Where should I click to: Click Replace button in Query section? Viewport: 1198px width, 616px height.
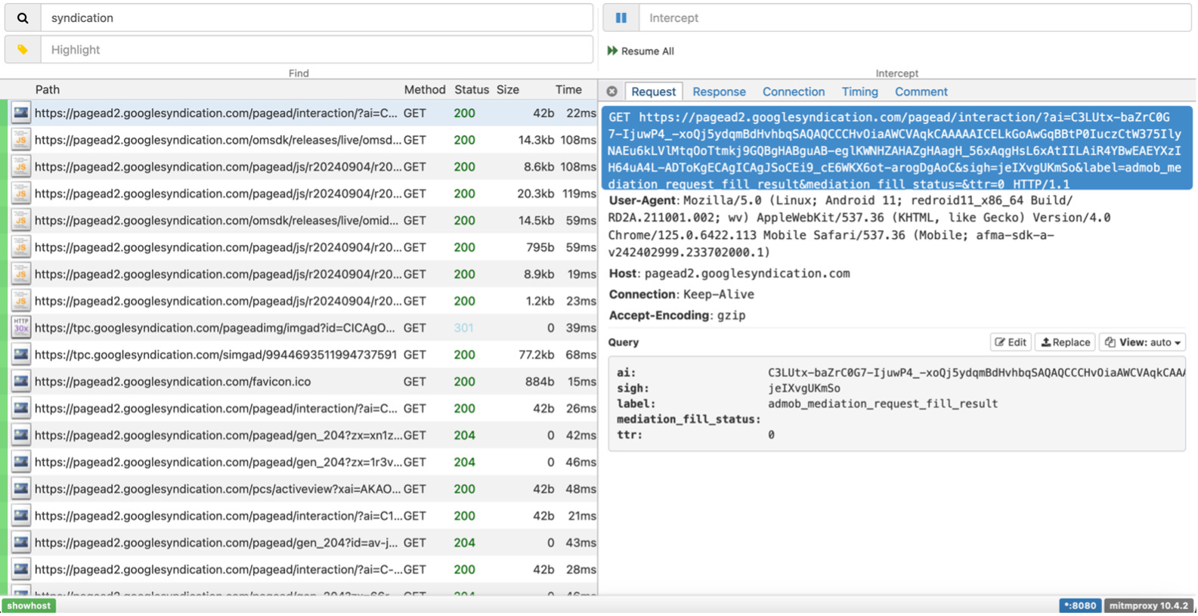pyautogui.click(x=1065, y=342)
